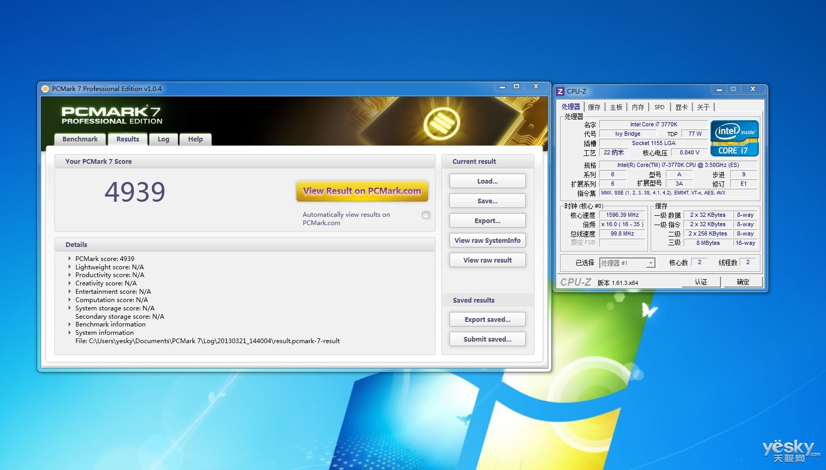The width and height of the screenshot is (826, 470).
Task: Click the CPU-Z title bar Z icon
Action: click(560, 91)
